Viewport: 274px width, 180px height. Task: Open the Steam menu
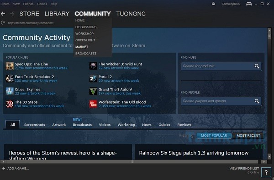[x=5, y=4]
